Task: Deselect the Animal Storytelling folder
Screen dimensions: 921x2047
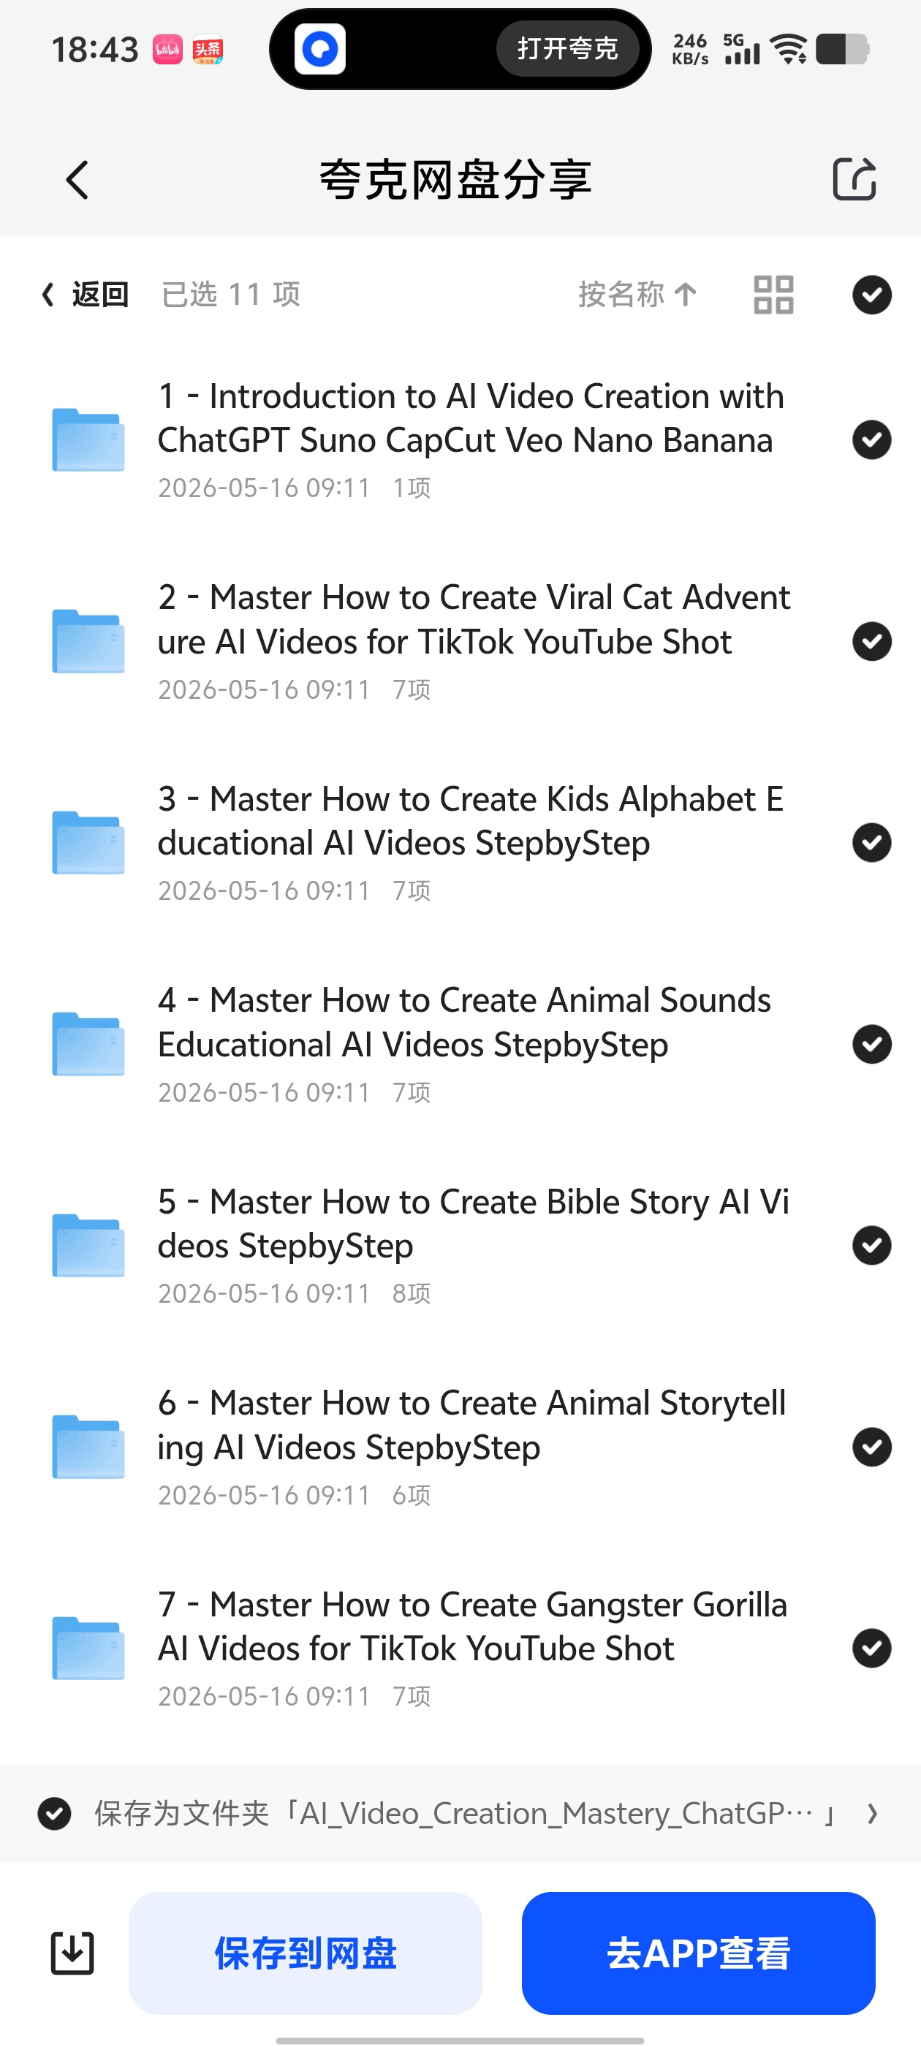Action: (872, 1447)
